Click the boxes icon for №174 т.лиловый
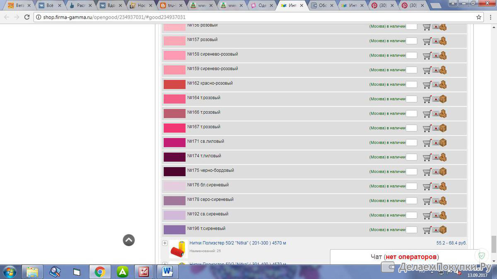This screenshot has height=279, width=497. tap(443, 157)
